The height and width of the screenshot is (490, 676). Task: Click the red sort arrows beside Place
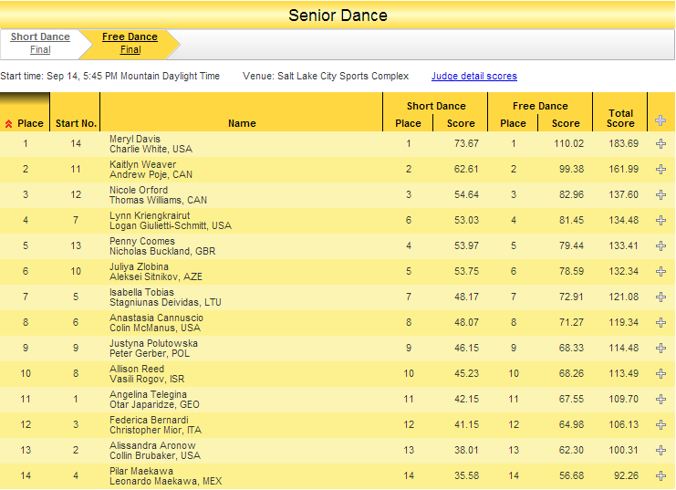tap(8, 124)
